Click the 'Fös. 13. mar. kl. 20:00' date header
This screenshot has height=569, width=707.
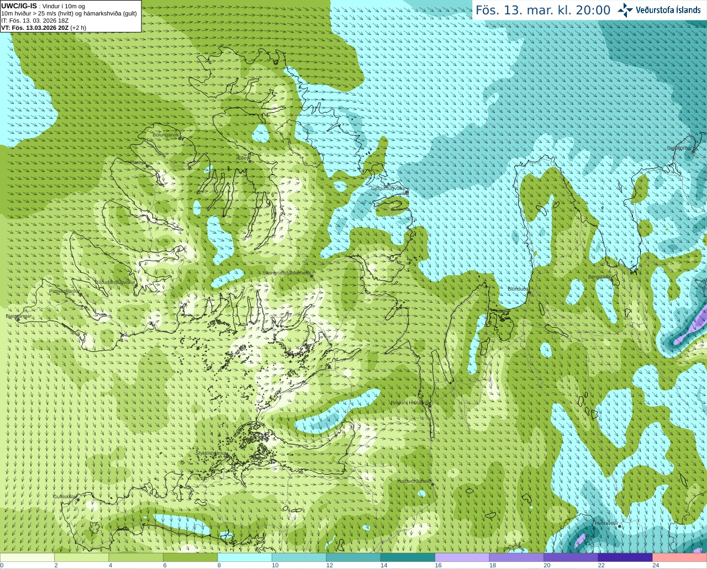543,10
